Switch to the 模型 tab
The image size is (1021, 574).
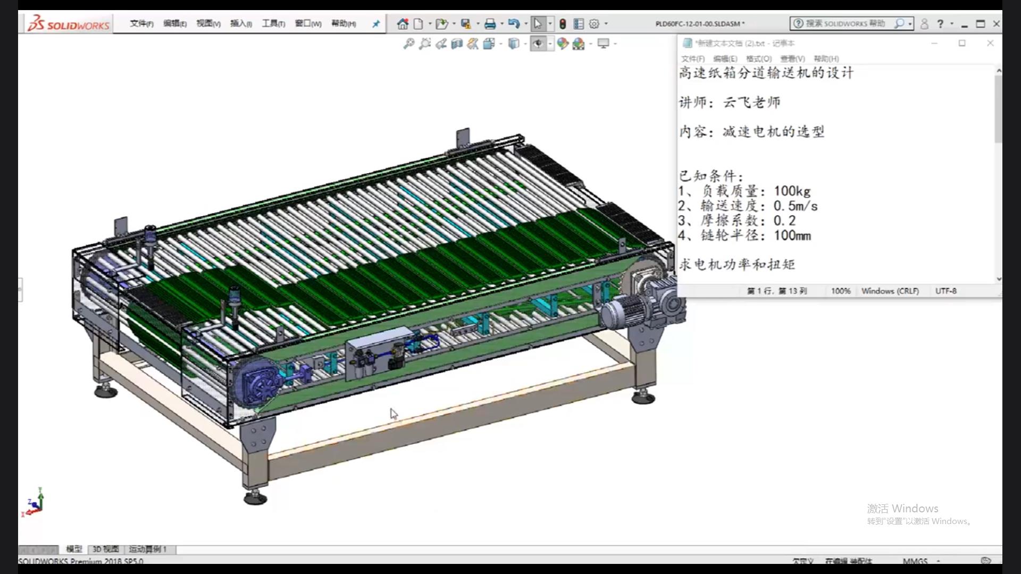click(74, 549)
